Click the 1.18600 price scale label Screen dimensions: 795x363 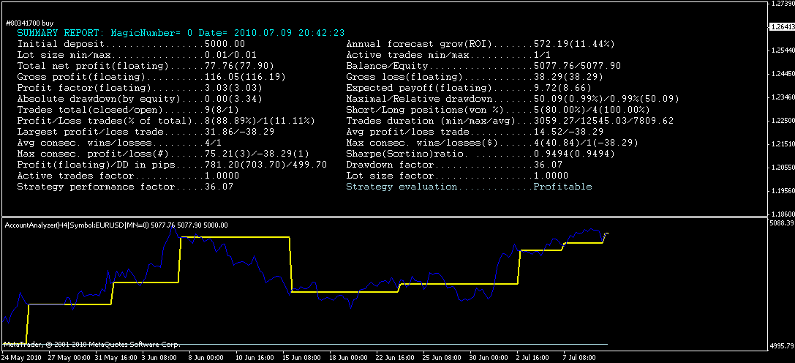[783, 214]
